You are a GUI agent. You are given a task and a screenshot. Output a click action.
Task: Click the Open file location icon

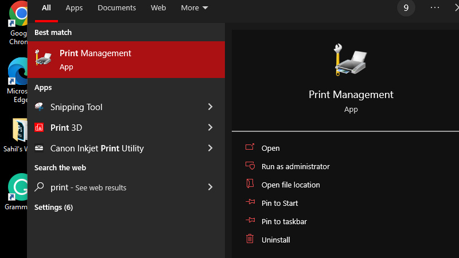click(250, 183)
